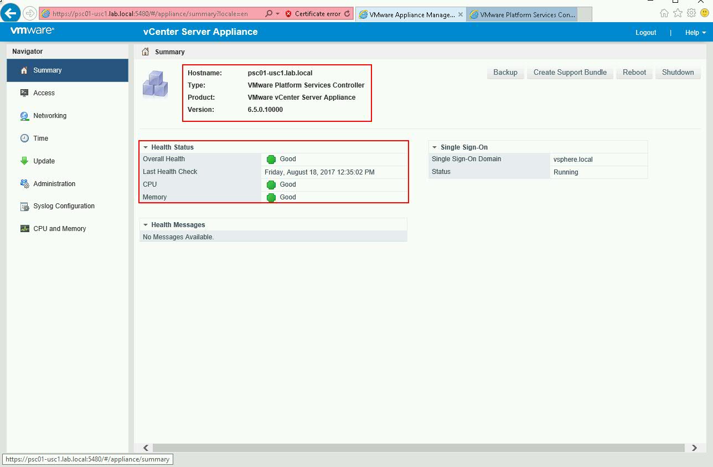The width and height of the screenshot is (713, 467).
Task: Select Networking in the Navigator
Action: coord(68,116)
